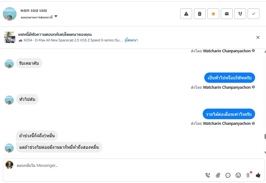The width and height of the screenshot is (266, 183).
Task: Open the contact's profile picture in header
Action: coord(10,14)
